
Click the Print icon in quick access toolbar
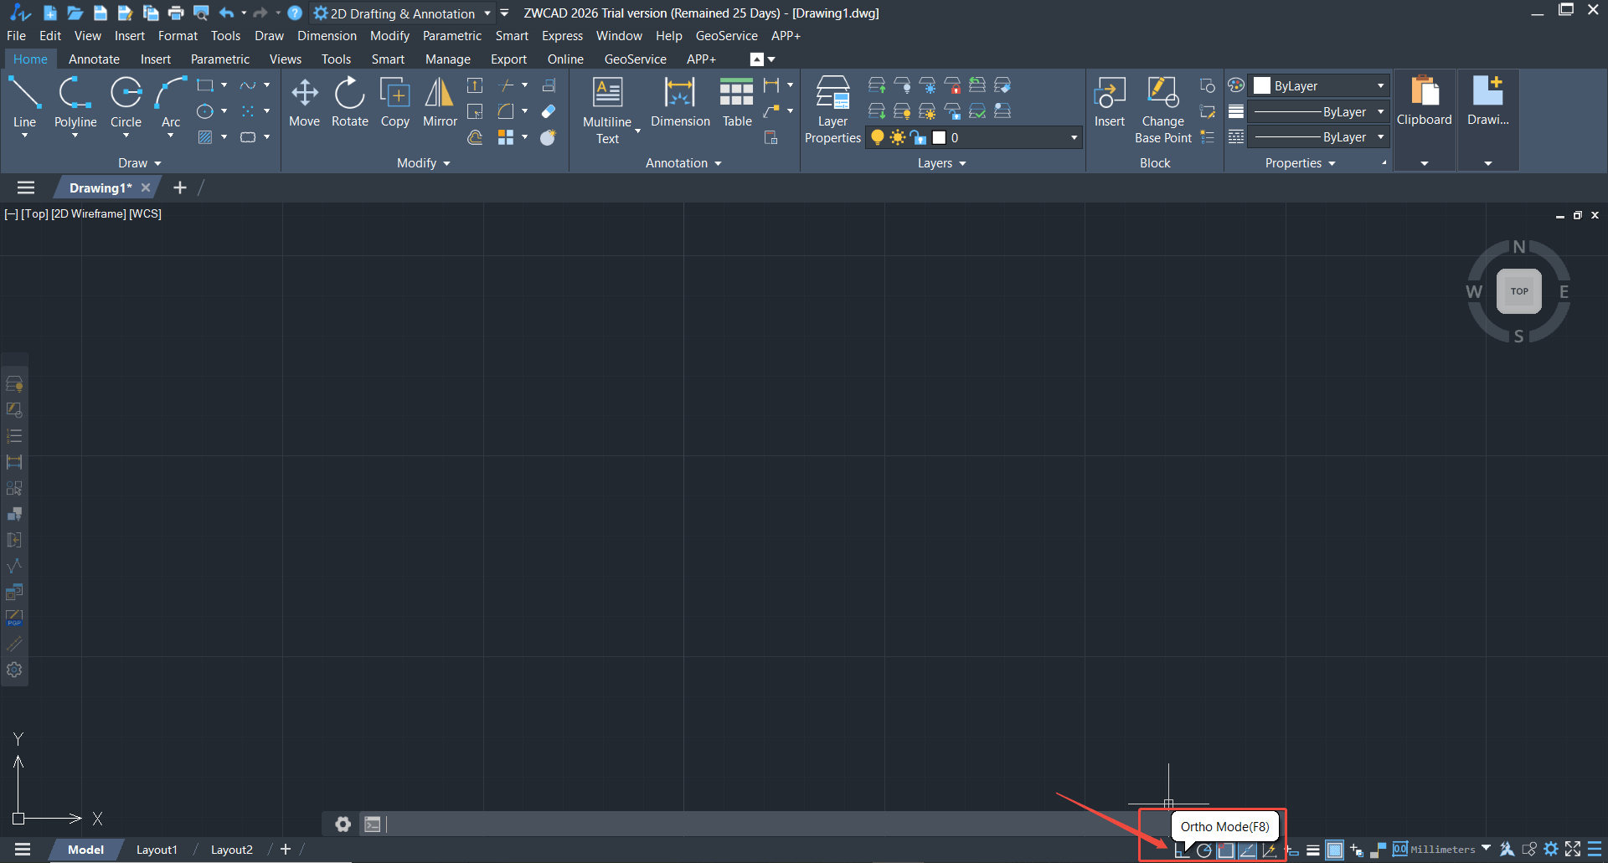coord(176,13)
